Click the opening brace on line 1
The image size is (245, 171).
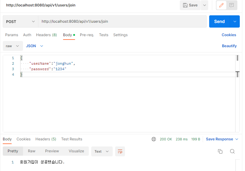pos(21,58)
